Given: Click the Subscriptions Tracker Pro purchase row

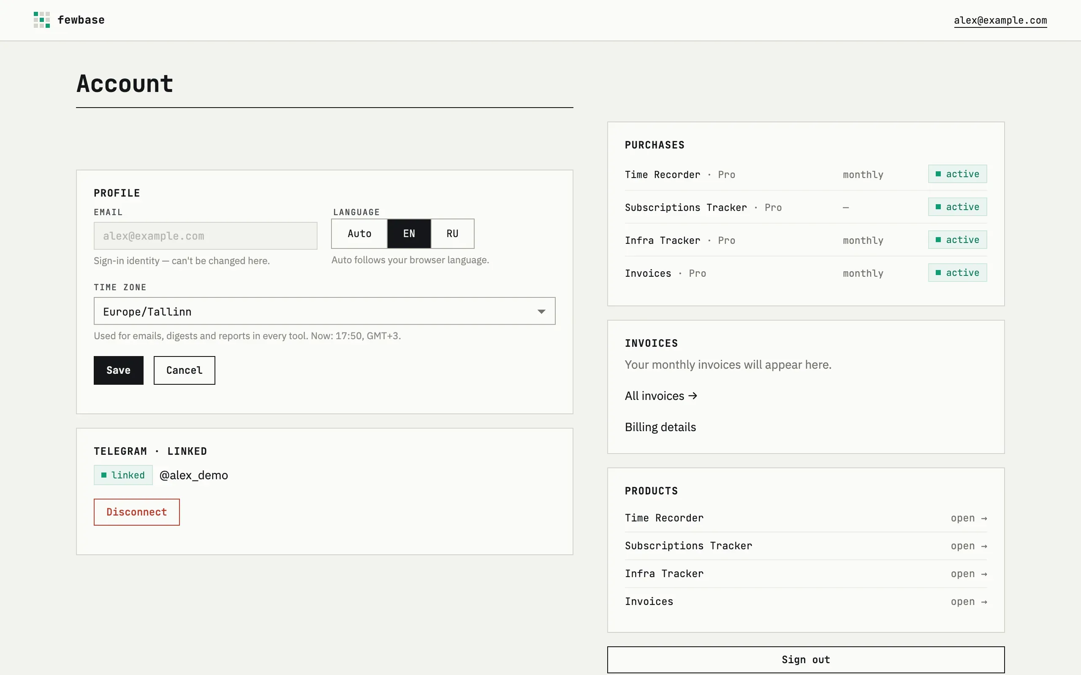Looking at the screenshot, I should click(805, 207).
